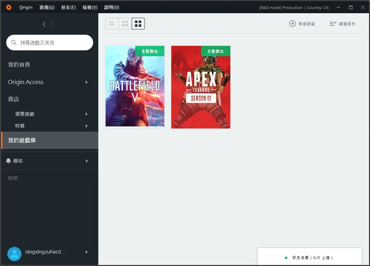Open the 好友名單 friends list panel
This screenshot has width=370, height=266.
[309, 257]
